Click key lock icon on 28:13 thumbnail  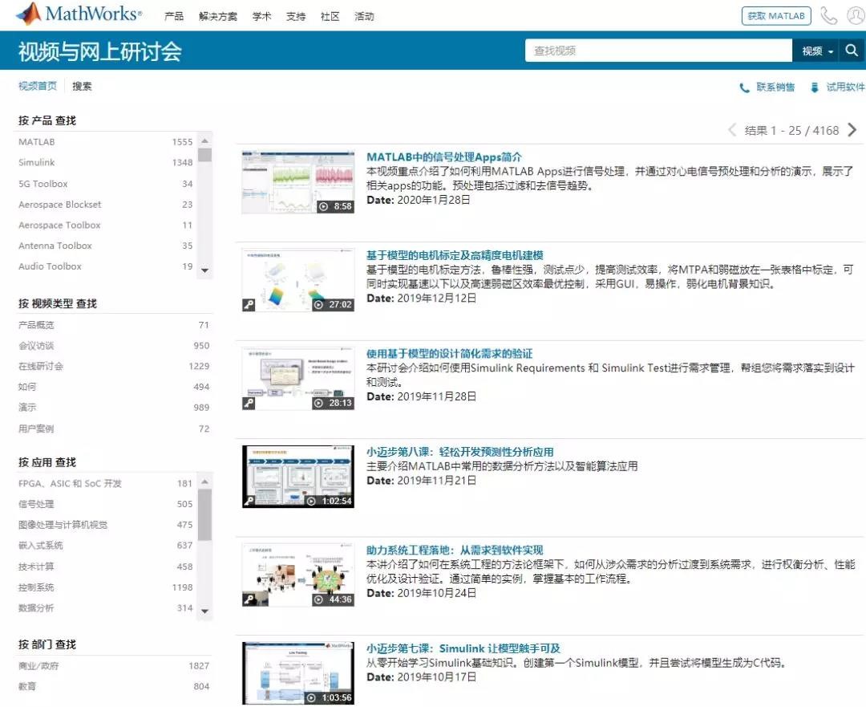[249, 403]
